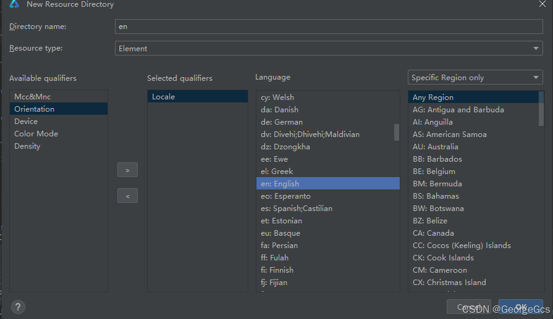Image resolution: width=553 pixels, height=319 pixels.
Task: Click the Directory name input field
Action: tap(329, 27)
